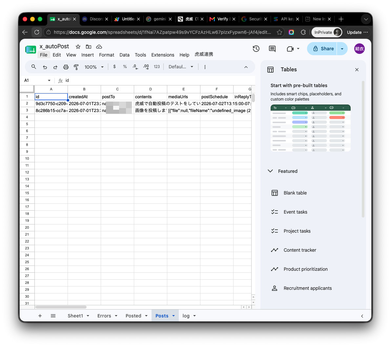Open browser extensions puzzle icon
Screen dimensions: 391x347
(303, 32)
